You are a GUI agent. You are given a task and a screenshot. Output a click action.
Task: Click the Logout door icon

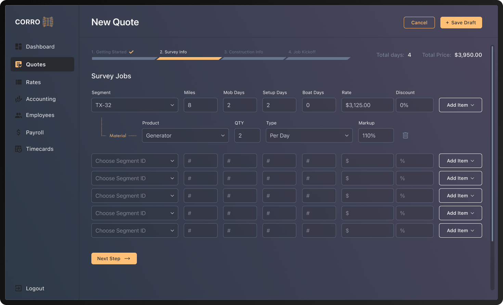click(x=18, y=288)
